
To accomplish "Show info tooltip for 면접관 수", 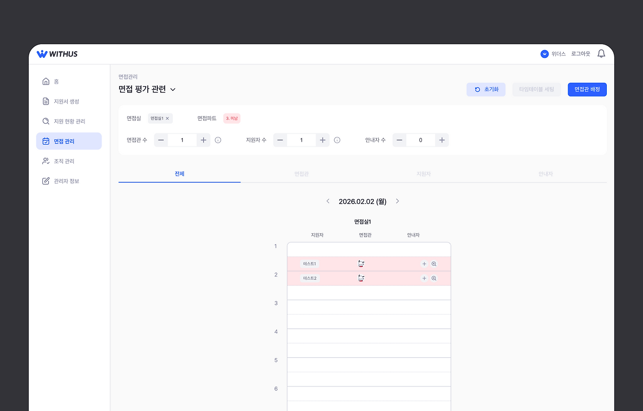I will pyautogui.click(x=218, y=140).
